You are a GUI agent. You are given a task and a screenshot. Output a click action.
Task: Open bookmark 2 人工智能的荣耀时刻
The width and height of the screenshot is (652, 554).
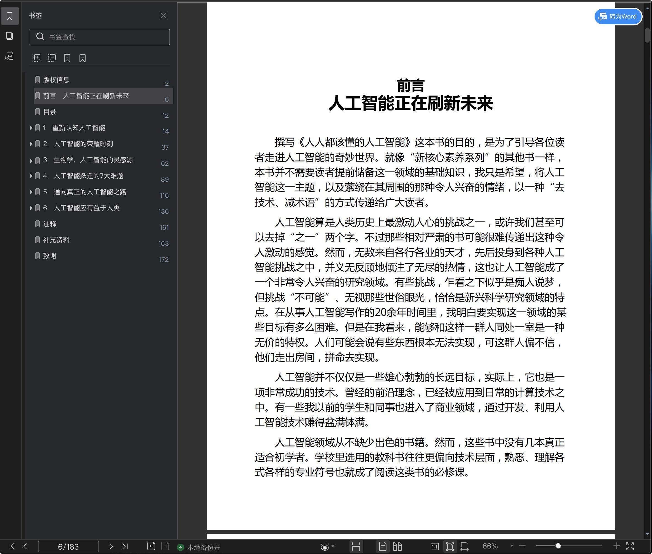(78, 144)
